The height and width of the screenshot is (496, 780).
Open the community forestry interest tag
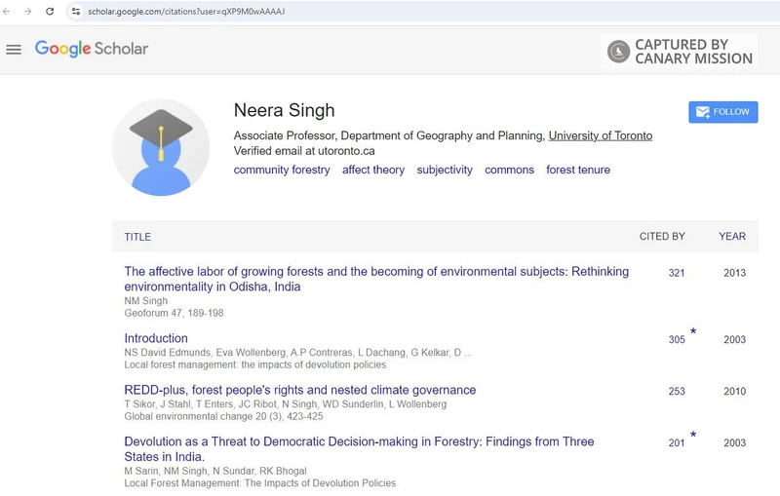pyautogui.click(x=282, y=170)
